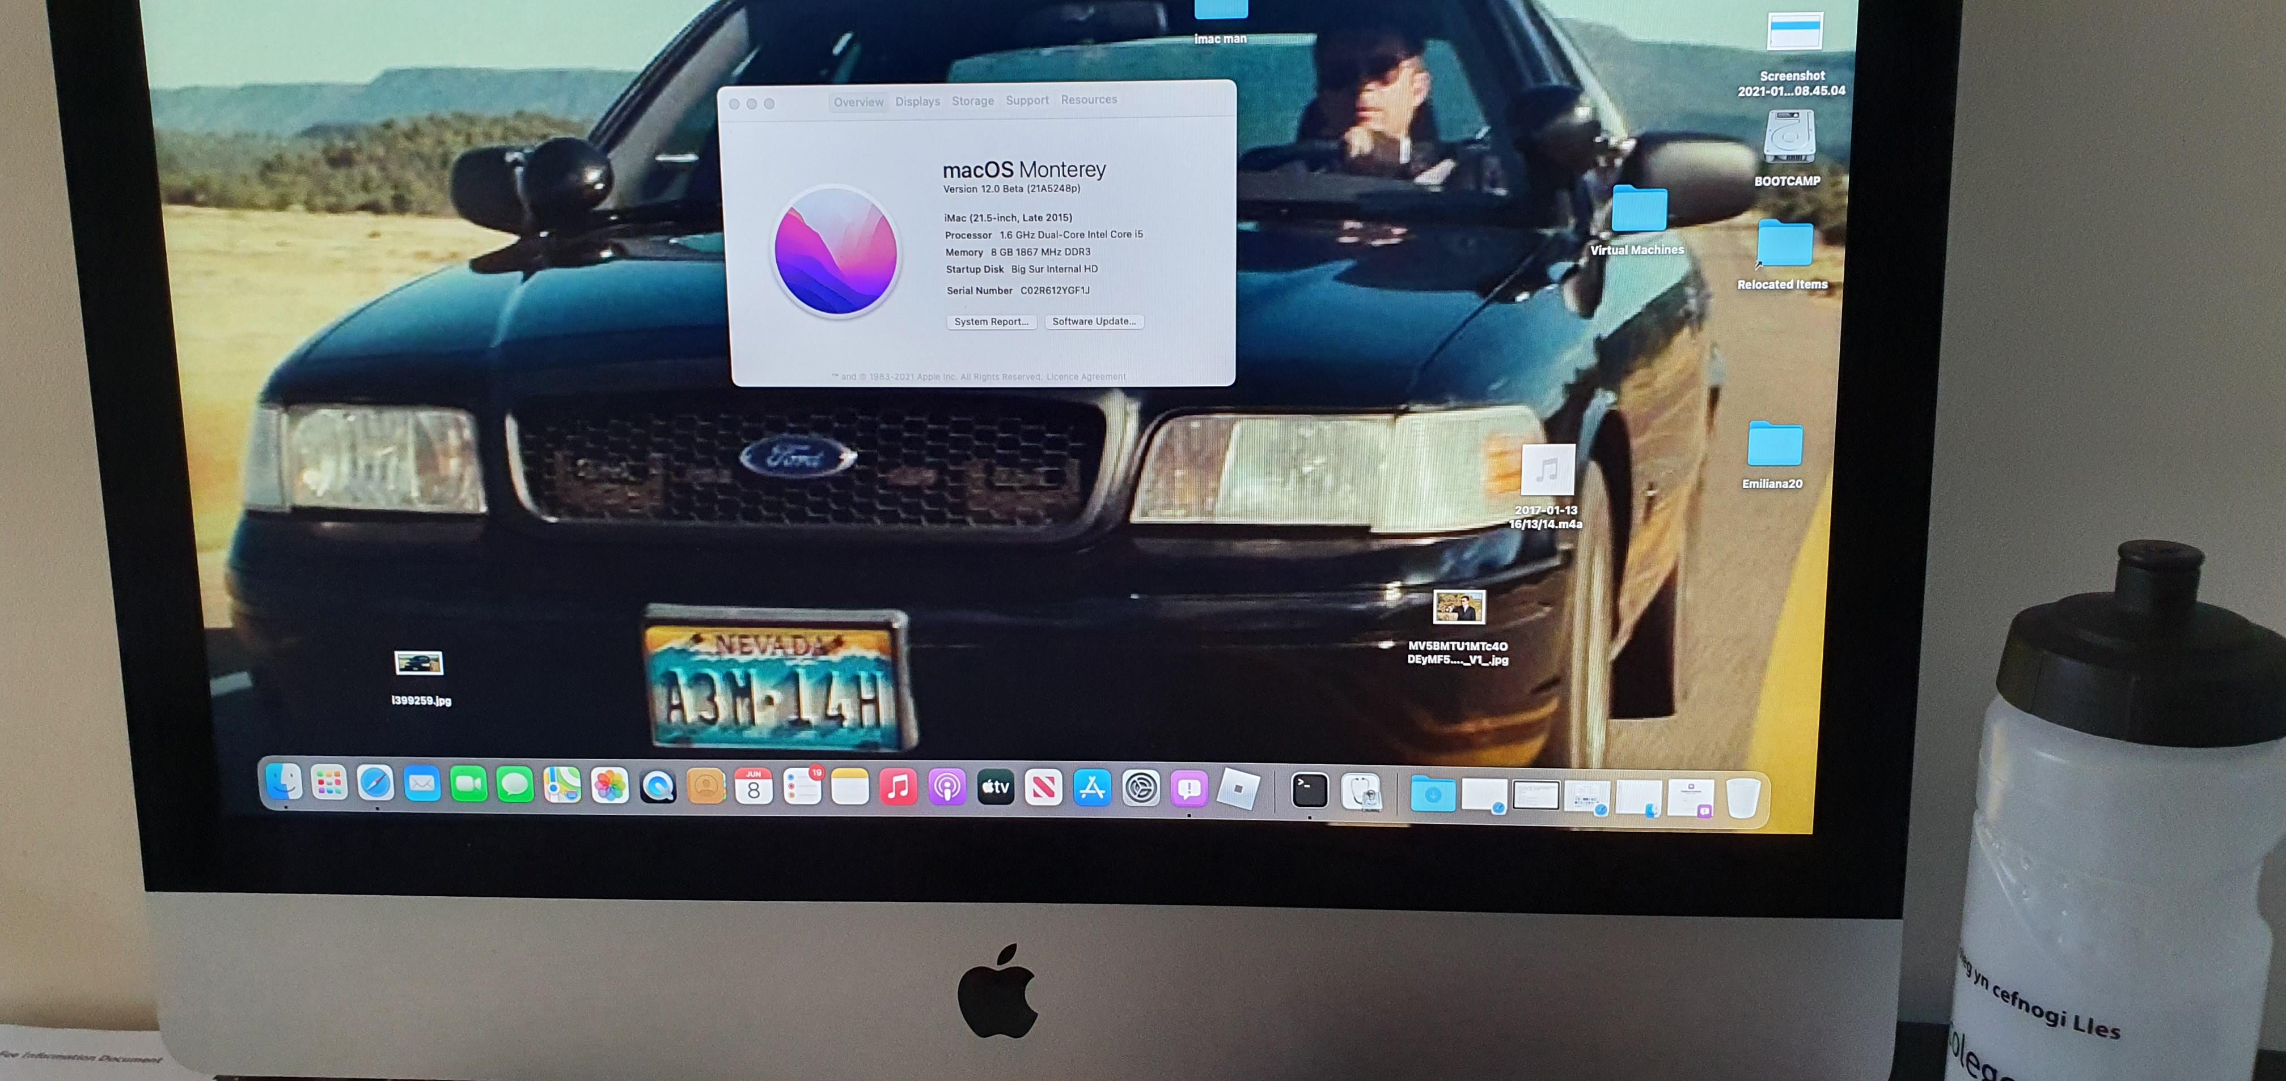Switch to the Displays tab
The height and width of the screenshot is (1081, 2286).
click(917, 102)
